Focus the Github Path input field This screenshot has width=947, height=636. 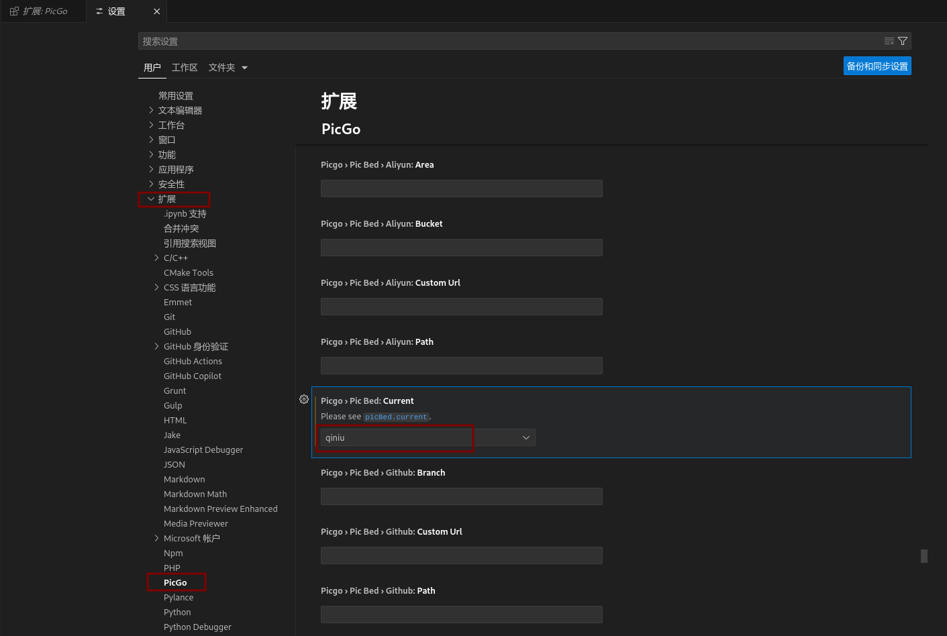click(462, 615)
